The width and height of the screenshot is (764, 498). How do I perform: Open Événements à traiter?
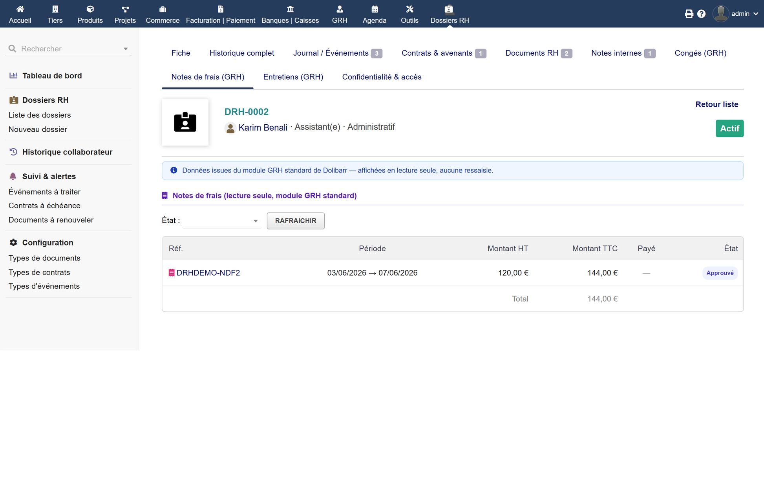pos(44,192)
